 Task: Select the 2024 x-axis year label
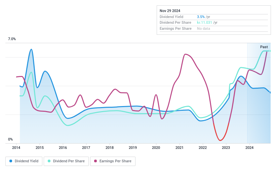pyautogui.click(x=249, y=148)
